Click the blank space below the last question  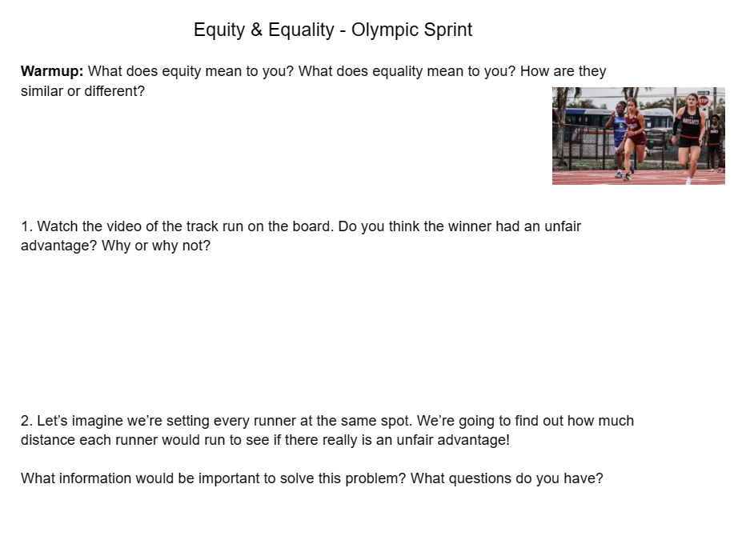point(320,516)
